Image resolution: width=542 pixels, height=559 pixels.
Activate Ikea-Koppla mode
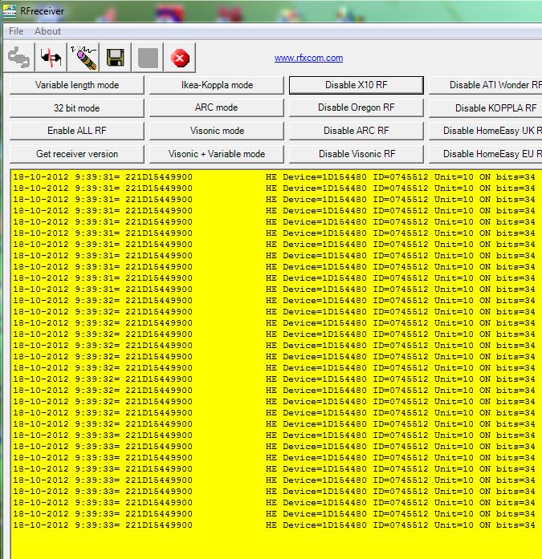[x=217, y=85]
